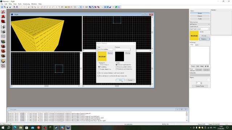Click the Ungroup toolbar icon
The width and height of the screenshot is (232, 130).
(35, 7)
